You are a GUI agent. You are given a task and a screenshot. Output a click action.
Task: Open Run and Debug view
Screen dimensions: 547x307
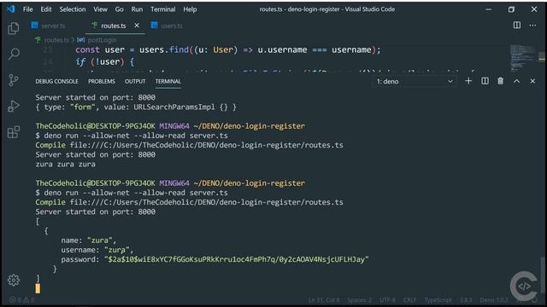pos(14,106)
